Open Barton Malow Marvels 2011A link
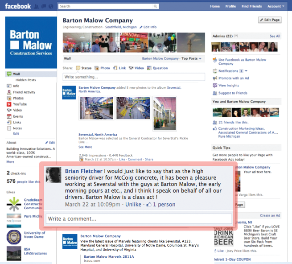 tap(109, 256)
